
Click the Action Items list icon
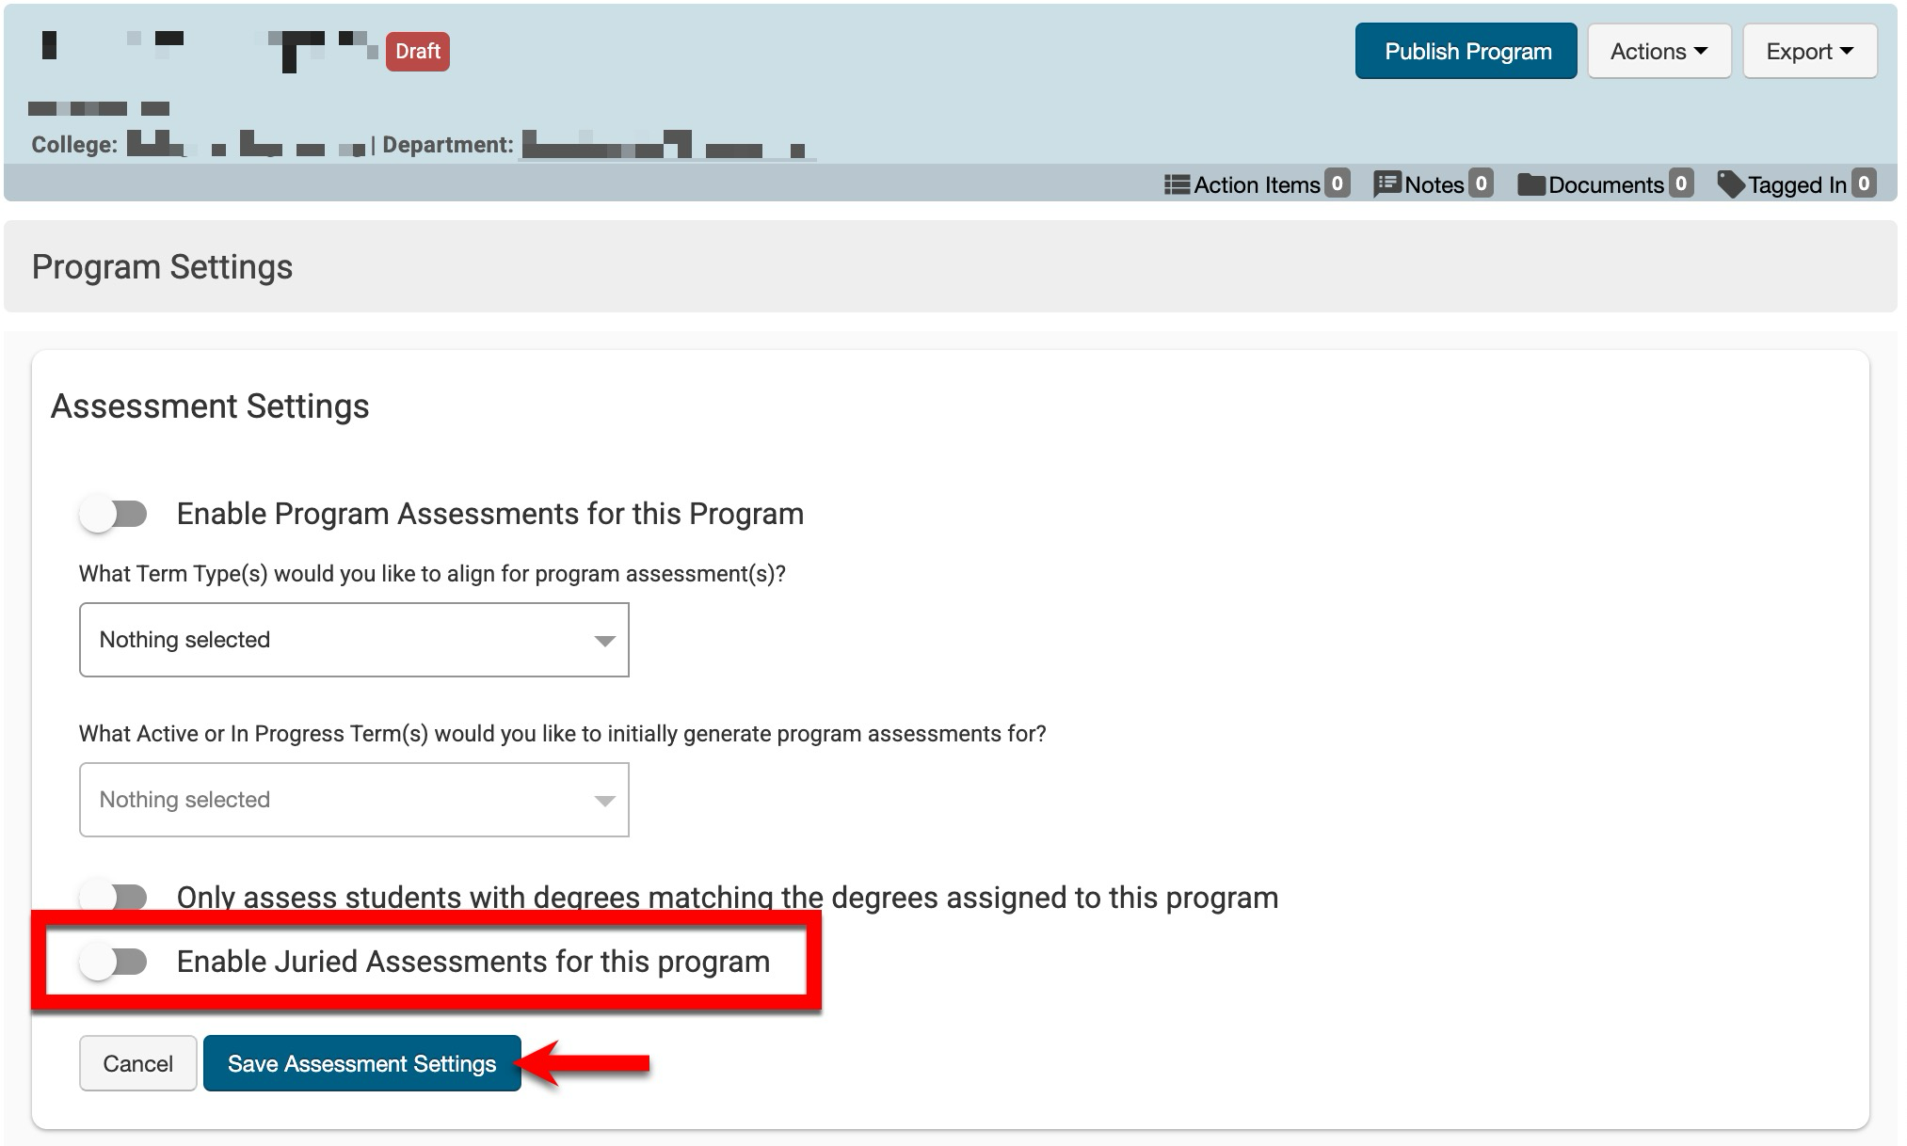click(x=1177, y=184)
